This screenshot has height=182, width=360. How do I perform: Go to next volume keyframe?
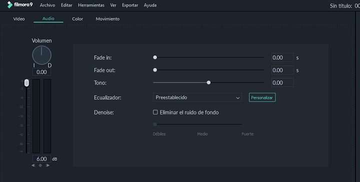click(47, 165)
